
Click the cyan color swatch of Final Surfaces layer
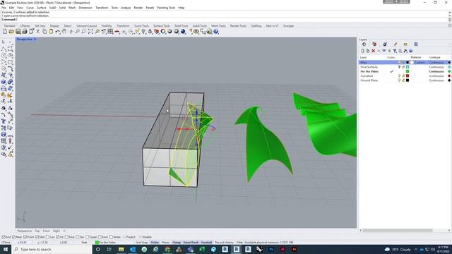408,67
